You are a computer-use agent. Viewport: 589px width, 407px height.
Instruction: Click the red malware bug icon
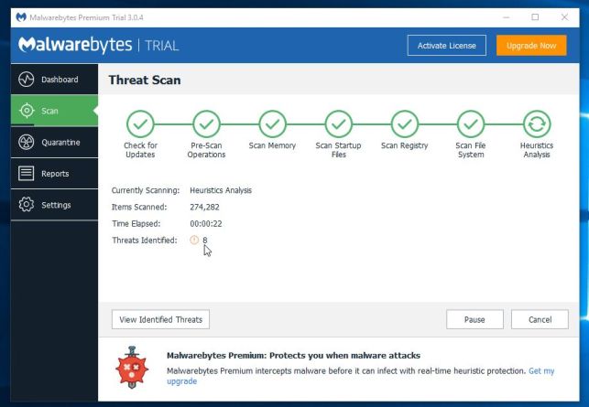[132, 368]
